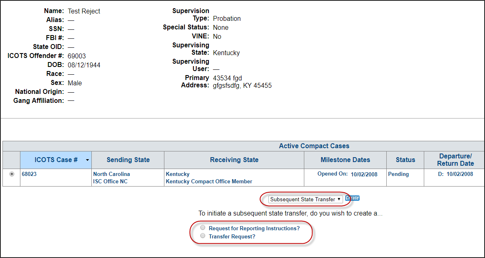Viewport: 485px width, 258px height.
Task: Sort by ICOTS Case # column header
Action: pos(56,160)
